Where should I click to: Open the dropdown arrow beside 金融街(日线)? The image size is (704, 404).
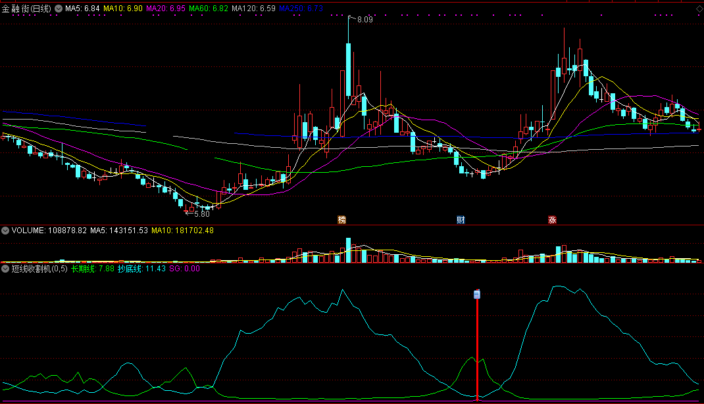[59, 9]
